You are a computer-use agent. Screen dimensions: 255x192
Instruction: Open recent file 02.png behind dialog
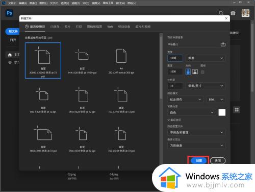[72, 175]
